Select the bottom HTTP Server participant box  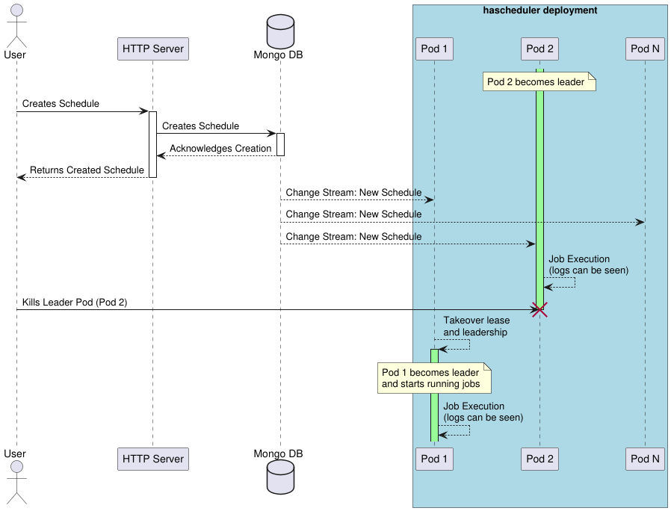tap(152, 459)
